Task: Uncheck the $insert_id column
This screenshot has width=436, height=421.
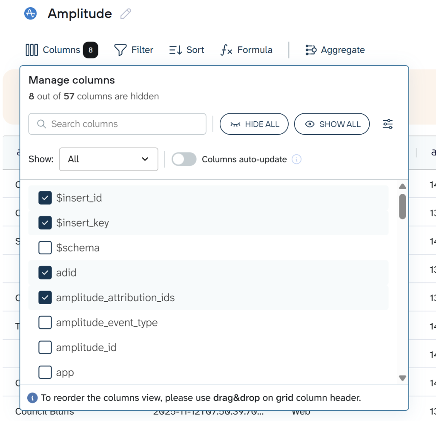Action: tap(45, 198)
